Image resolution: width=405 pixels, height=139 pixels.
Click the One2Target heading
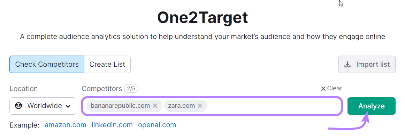202,17
